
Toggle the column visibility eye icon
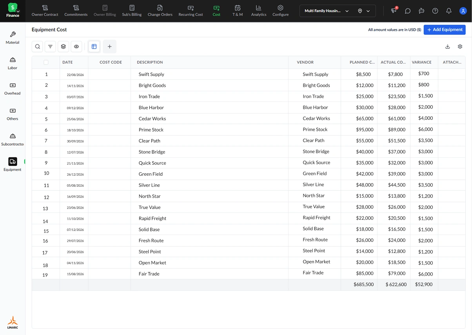[76, 47]
